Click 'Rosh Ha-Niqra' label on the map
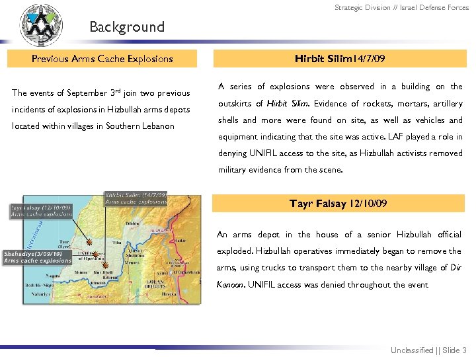Viewport: 476px width, 357px height. (40, 286)
